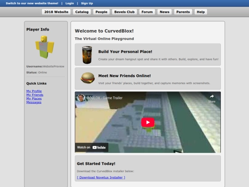
Task: Open the 2018 Website nav button
Action: coord(56,12)
